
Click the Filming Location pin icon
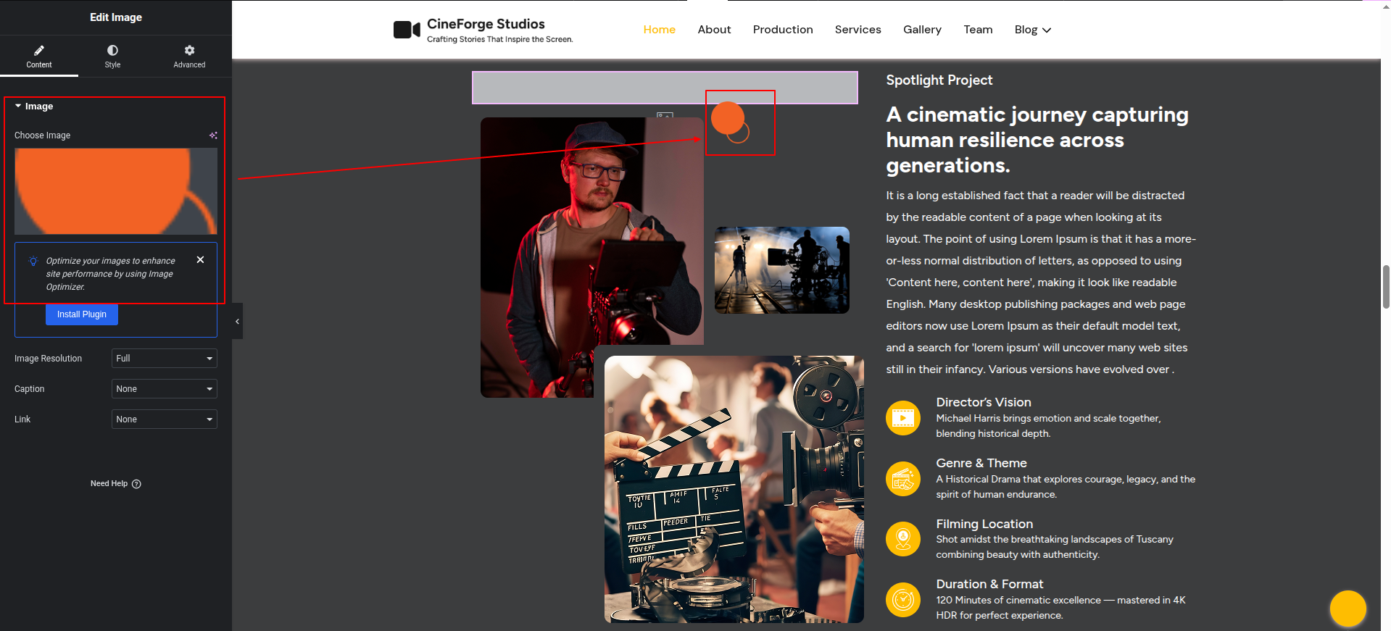(x=902, y=539)
